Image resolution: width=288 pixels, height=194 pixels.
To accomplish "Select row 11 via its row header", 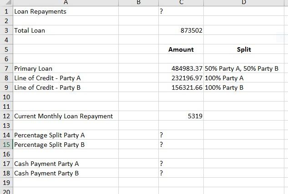I will [6, 107].
